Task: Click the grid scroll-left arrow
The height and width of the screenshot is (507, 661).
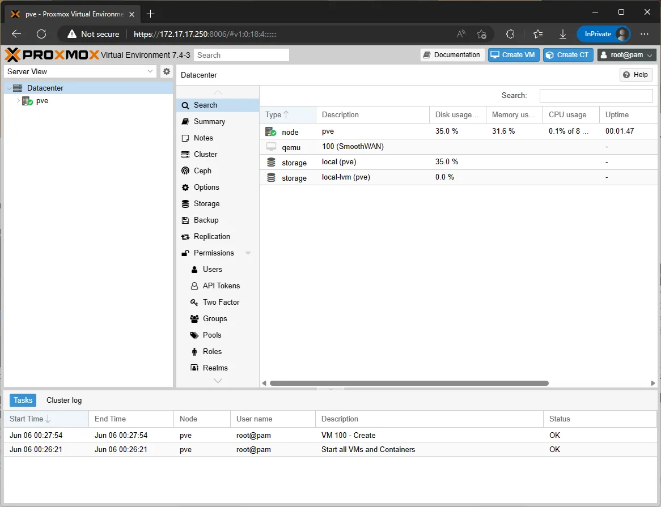Action: coord(264,383)
